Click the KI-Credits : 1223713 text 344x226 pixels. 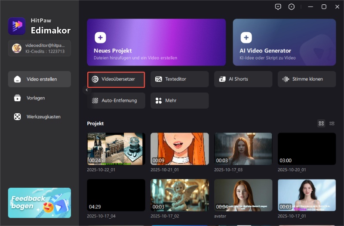(x=45, y=51)
